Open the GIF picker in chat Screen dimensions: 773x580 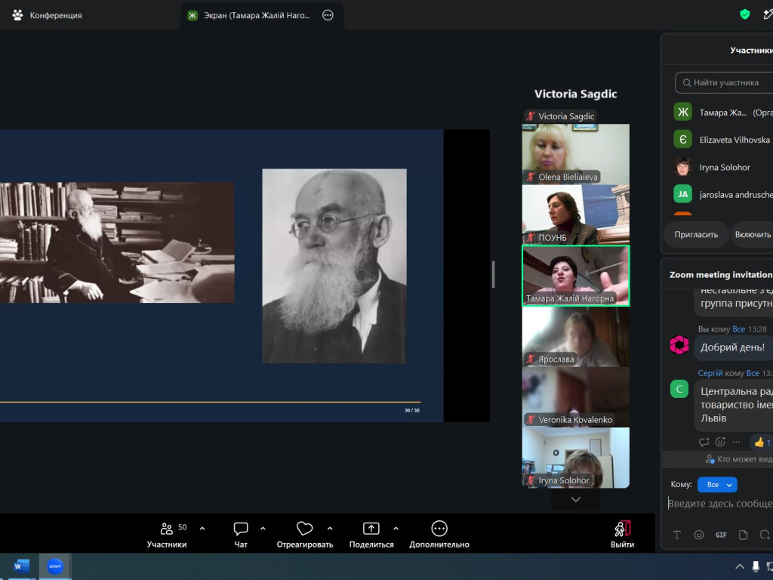pyautogui.click(x=721, y=535)
